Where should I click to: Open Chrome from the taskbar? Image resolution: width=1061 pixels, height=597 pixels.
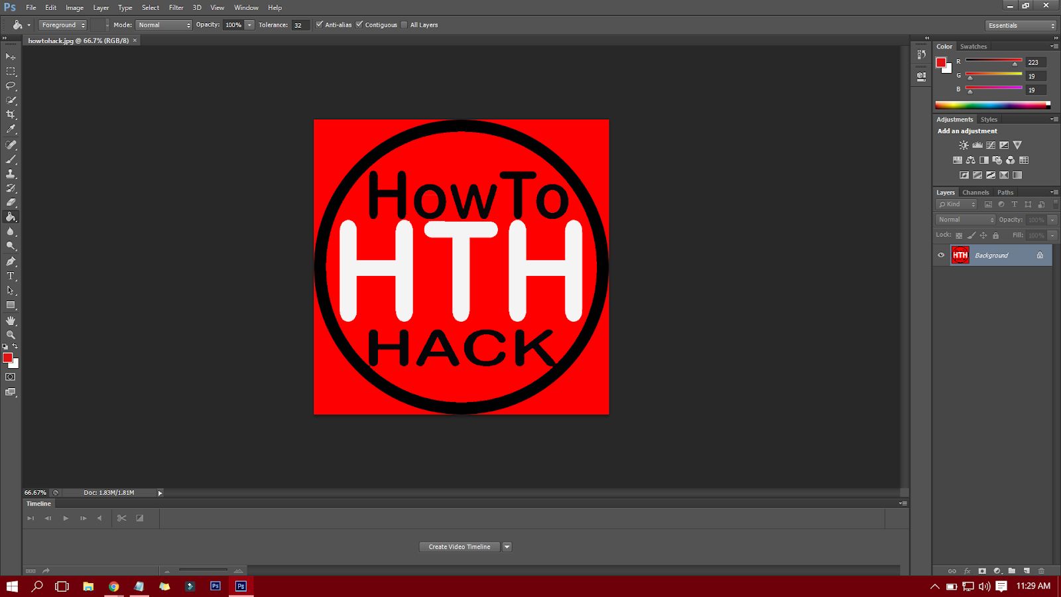click(114, 586)
